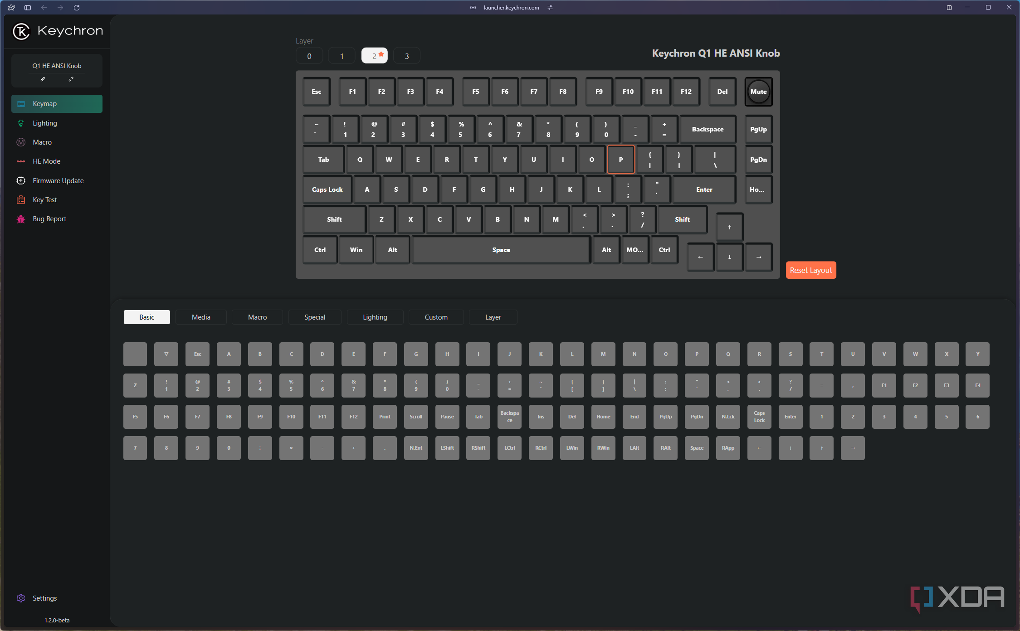This screenshot has width=1020, height=631.
Task: Click the right link icon under Q1 HE ANSI Knob
Action: [x=71, y=79]
